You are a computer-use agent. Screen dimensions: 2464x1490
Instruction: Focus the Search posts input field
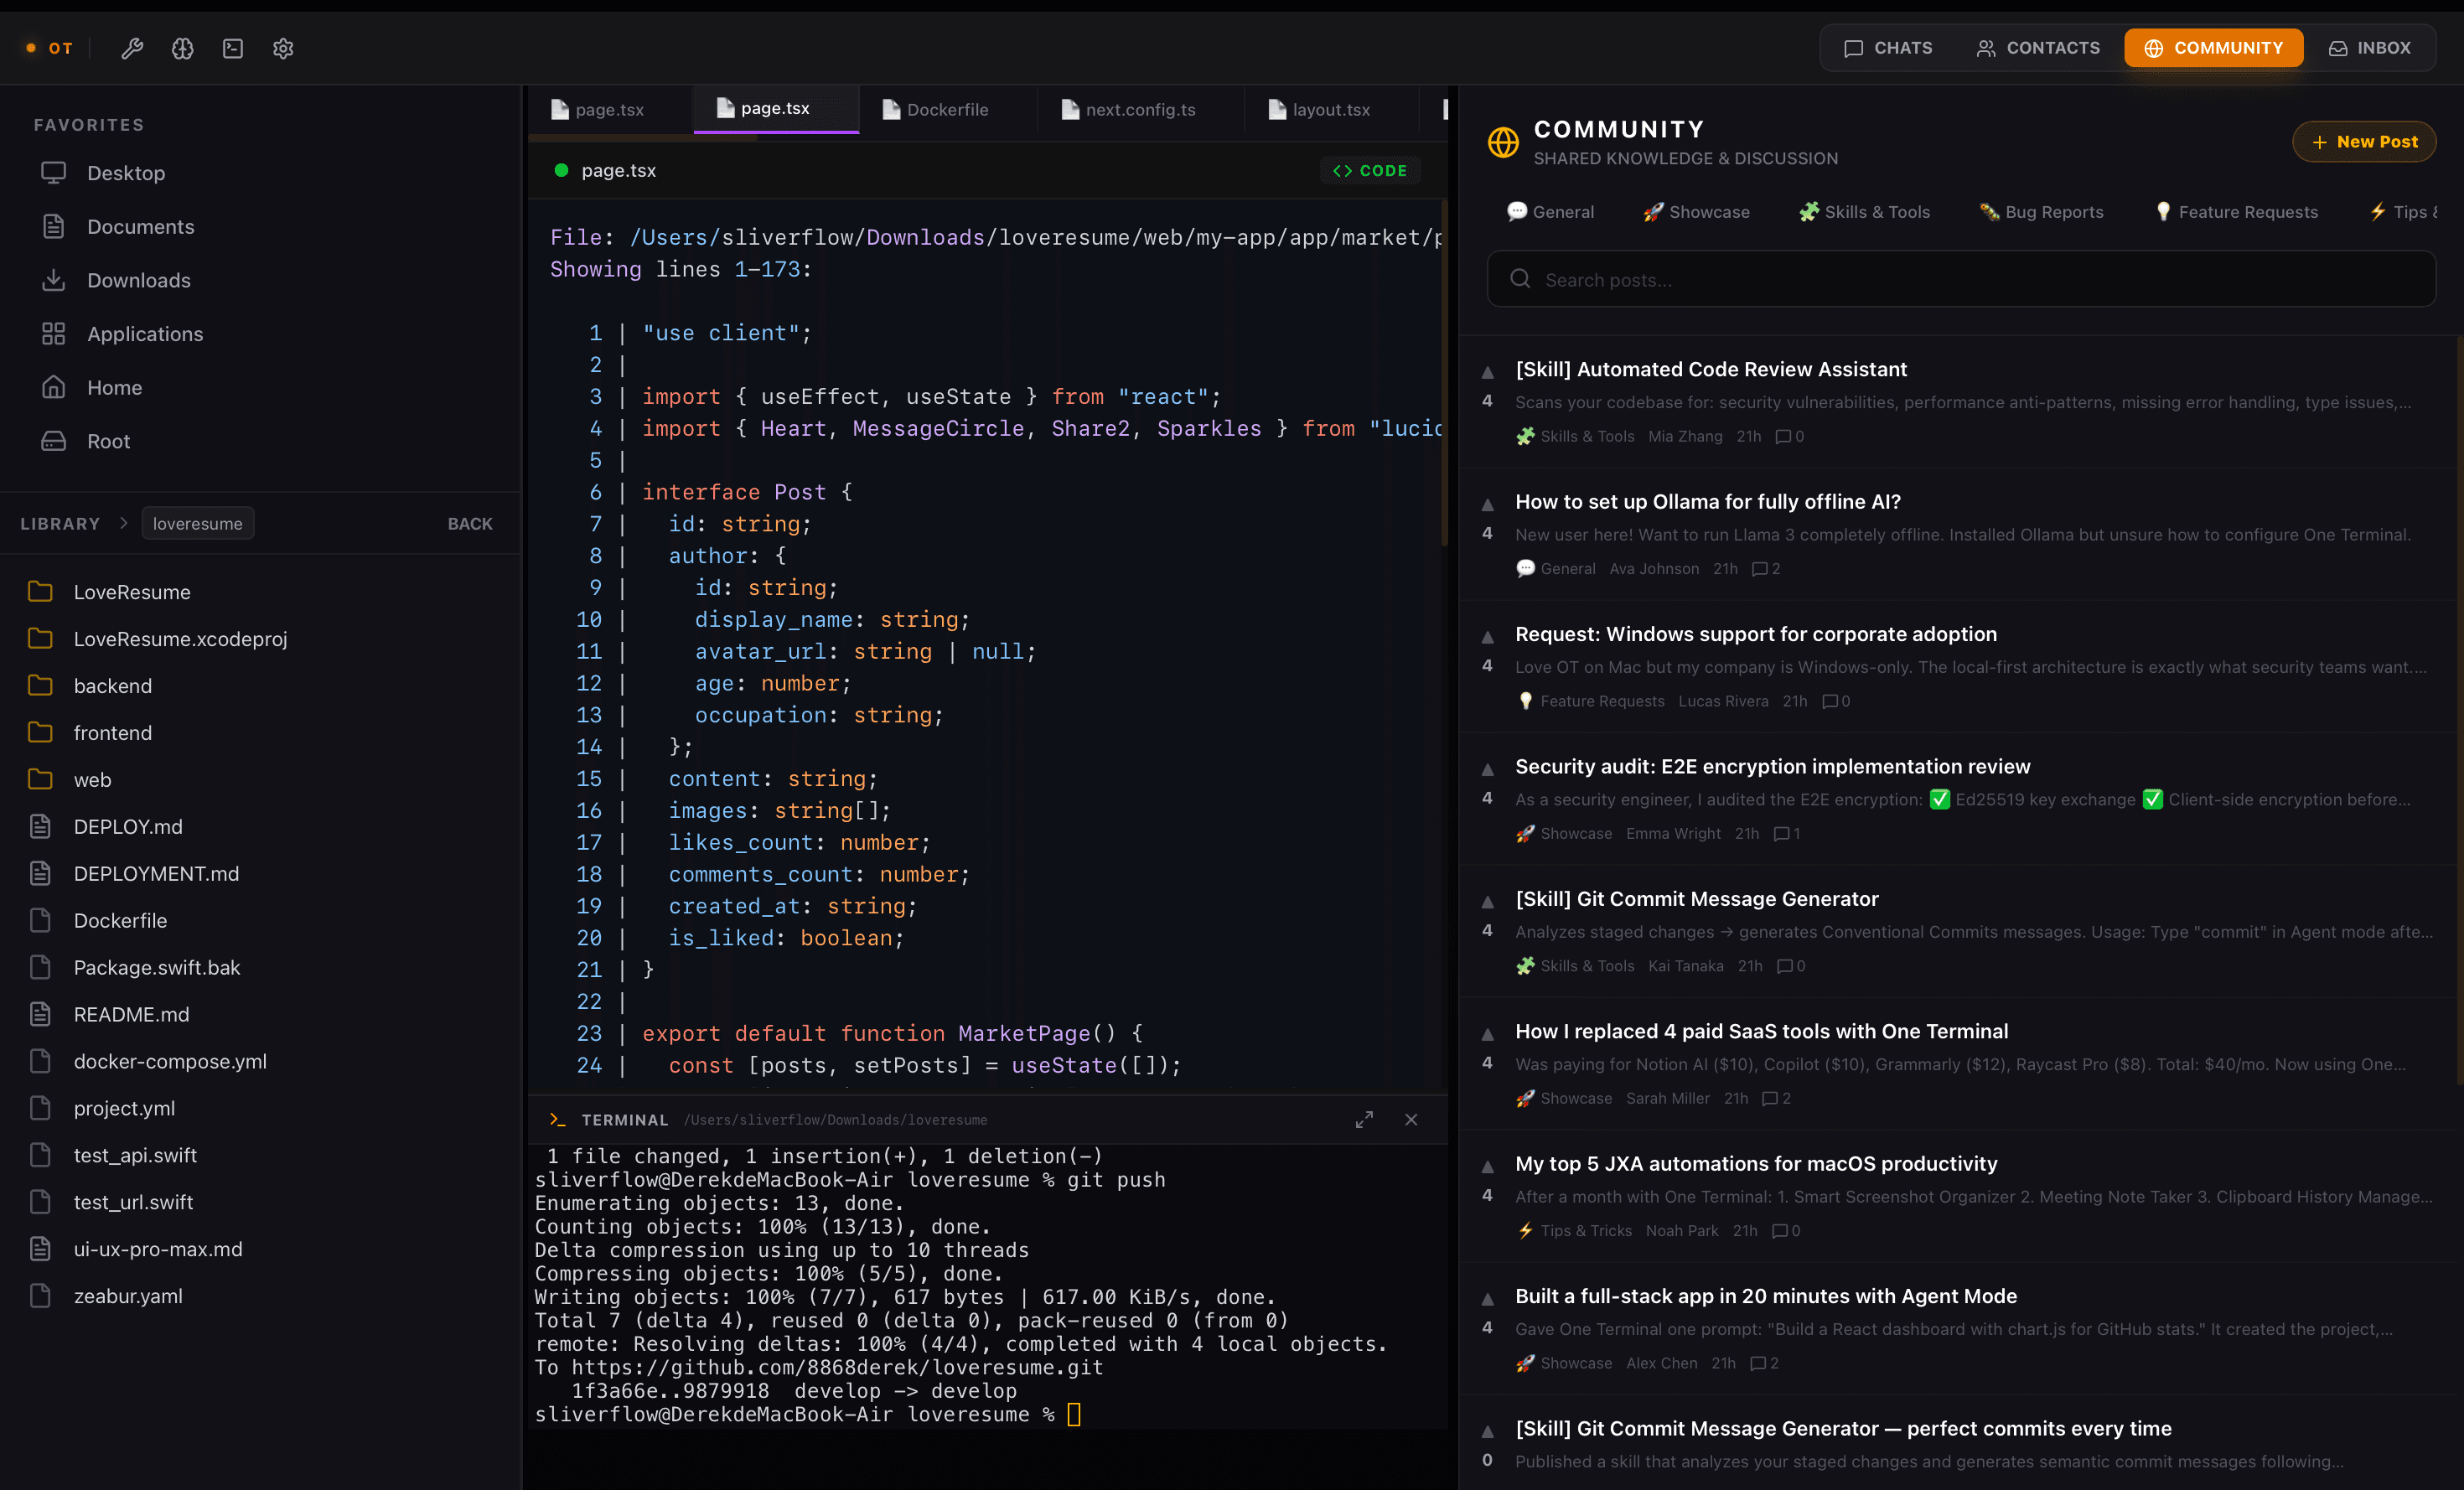click(x=1961, y=279)
